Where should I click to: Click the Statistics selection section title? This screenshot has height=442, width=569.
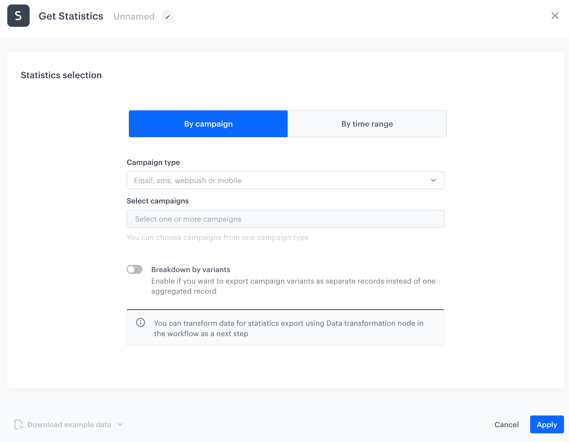pyautogui.click(x=61, y=75)
